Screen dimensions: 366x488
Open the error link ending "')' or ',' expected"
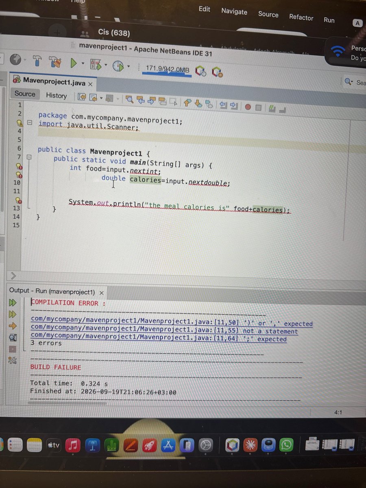(172, 322)
